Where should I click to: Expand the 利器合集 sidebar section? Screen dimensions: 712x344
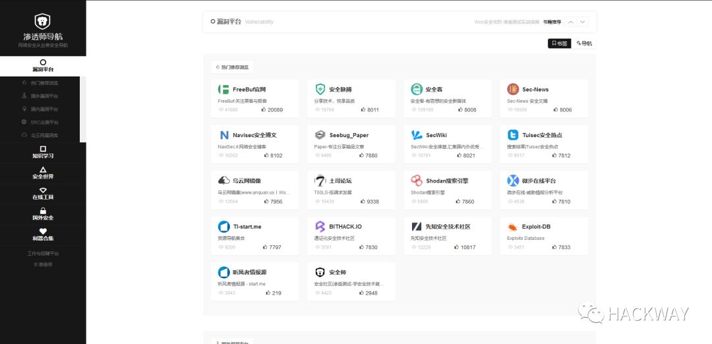(43, 235)
